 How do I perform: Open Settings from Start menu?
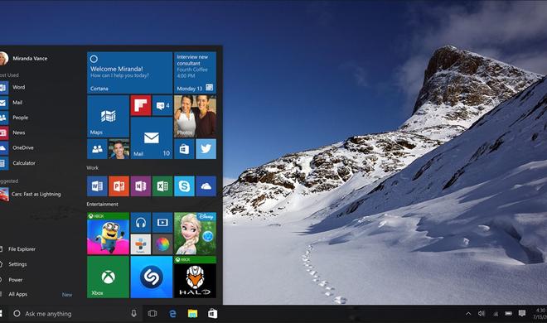click(14, 264)
